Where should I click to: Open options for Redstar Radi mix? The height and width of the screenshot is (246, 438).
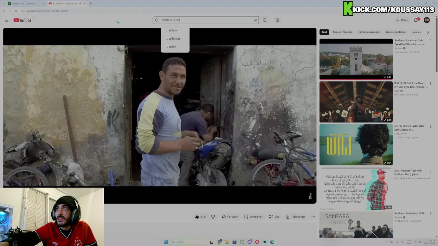(431, 171)
